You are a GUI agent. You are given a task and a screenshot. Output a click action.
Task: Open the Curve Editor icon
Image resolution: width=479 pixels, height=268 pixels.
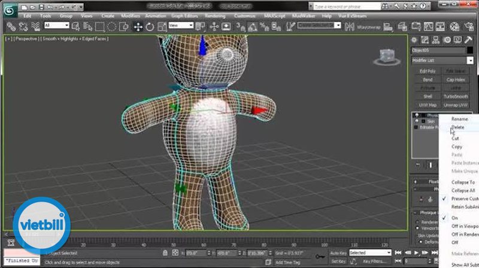[428, 26]
